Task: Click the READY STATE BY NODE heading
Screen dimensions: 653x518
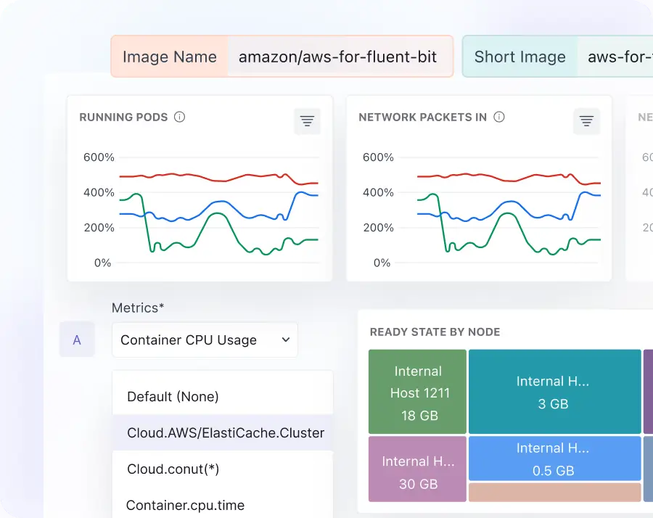Action: (435, 332)
